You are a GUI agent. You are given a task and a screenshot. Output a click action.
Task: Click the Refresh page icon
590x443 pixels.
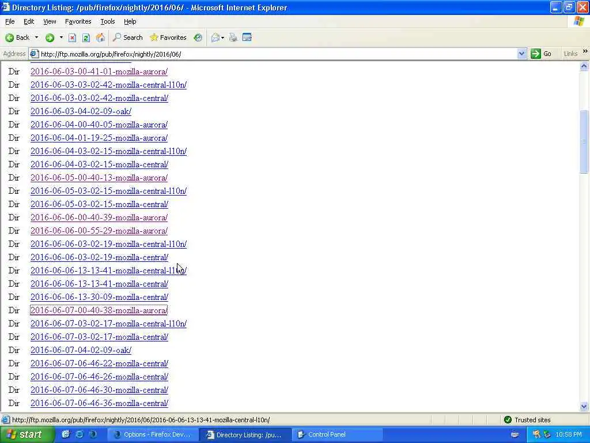86,37
